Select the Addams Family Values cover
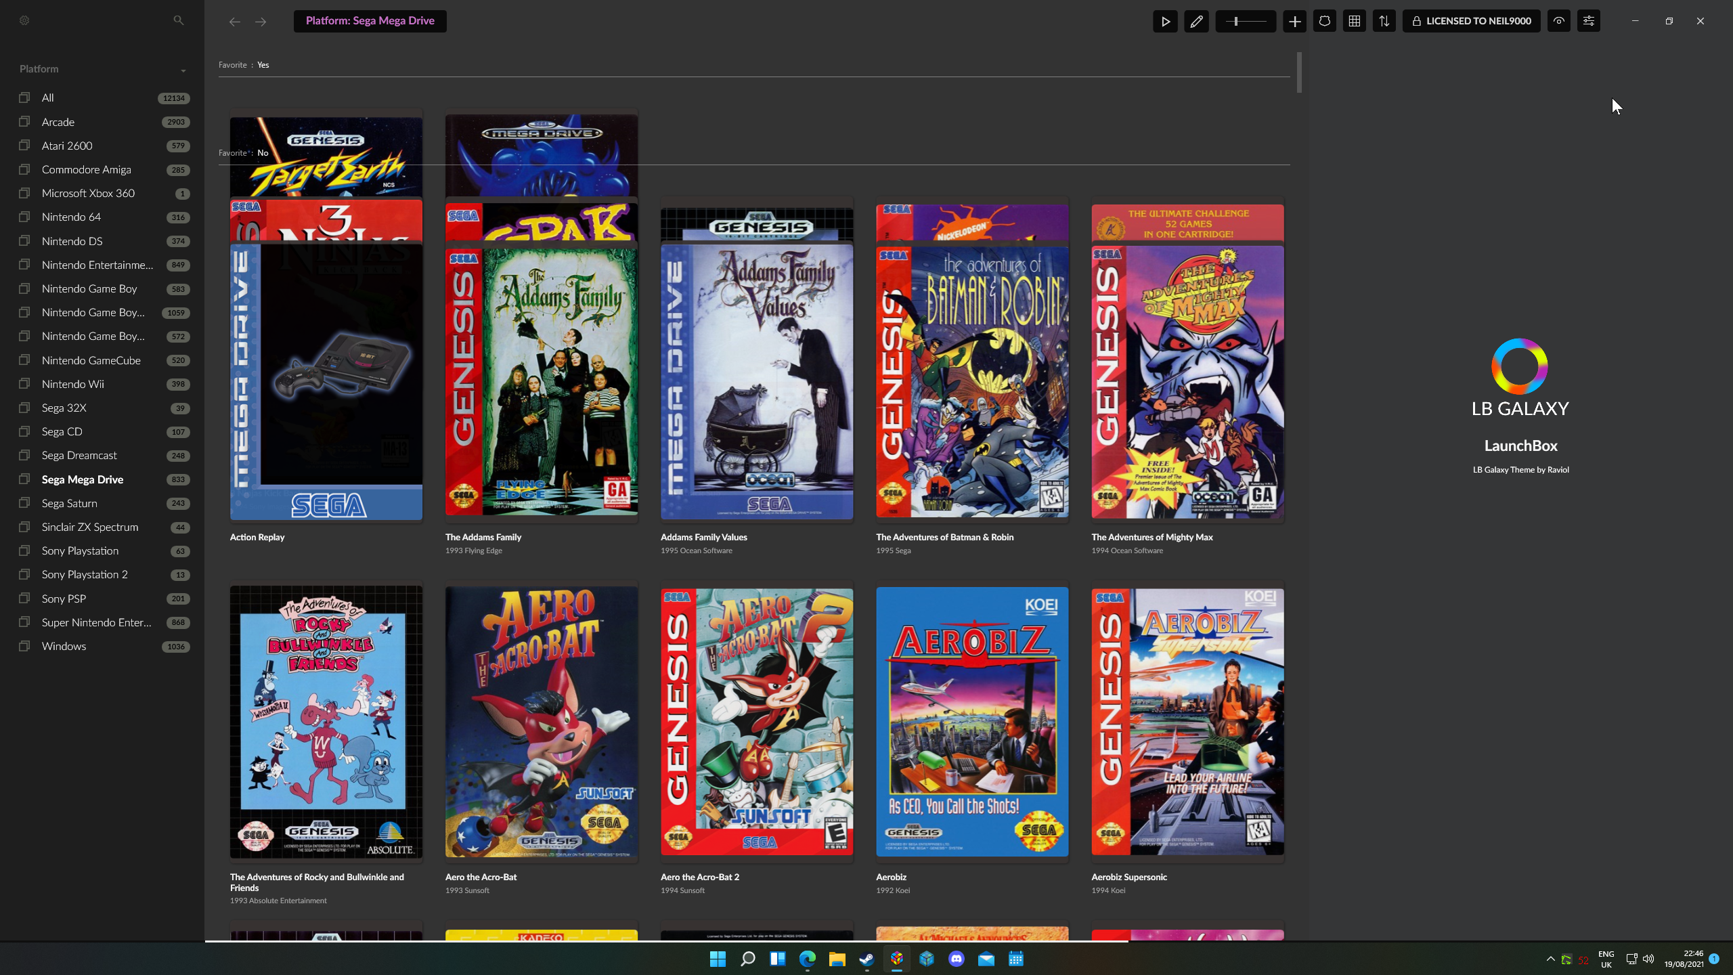Image resolution: width=1733 pixels, height=975 pixels. pyautogui.click(x=756, y=381)
